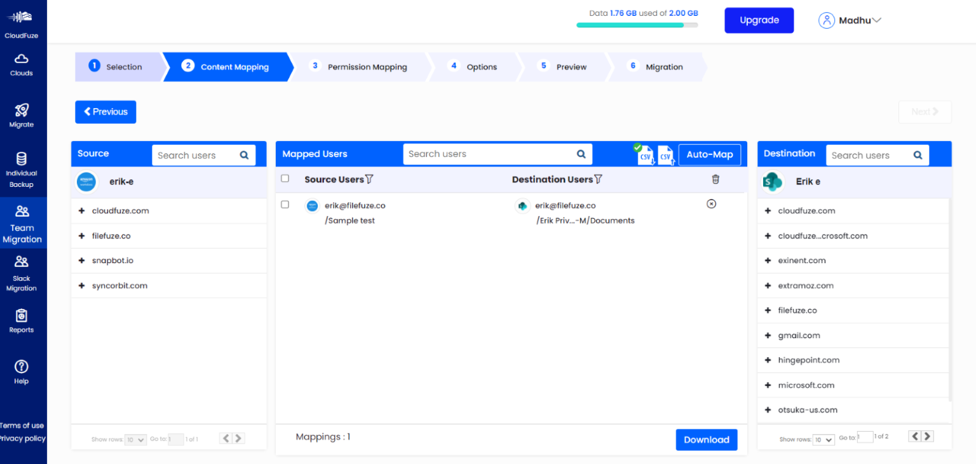Screen dimensions: 976x464
Task: Open Help from the sidebar
Action: [21, 372]
